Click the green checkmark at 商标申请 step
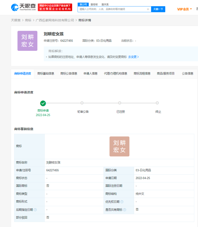This screenshot has width=198, height=227. [x=43, y=103]
